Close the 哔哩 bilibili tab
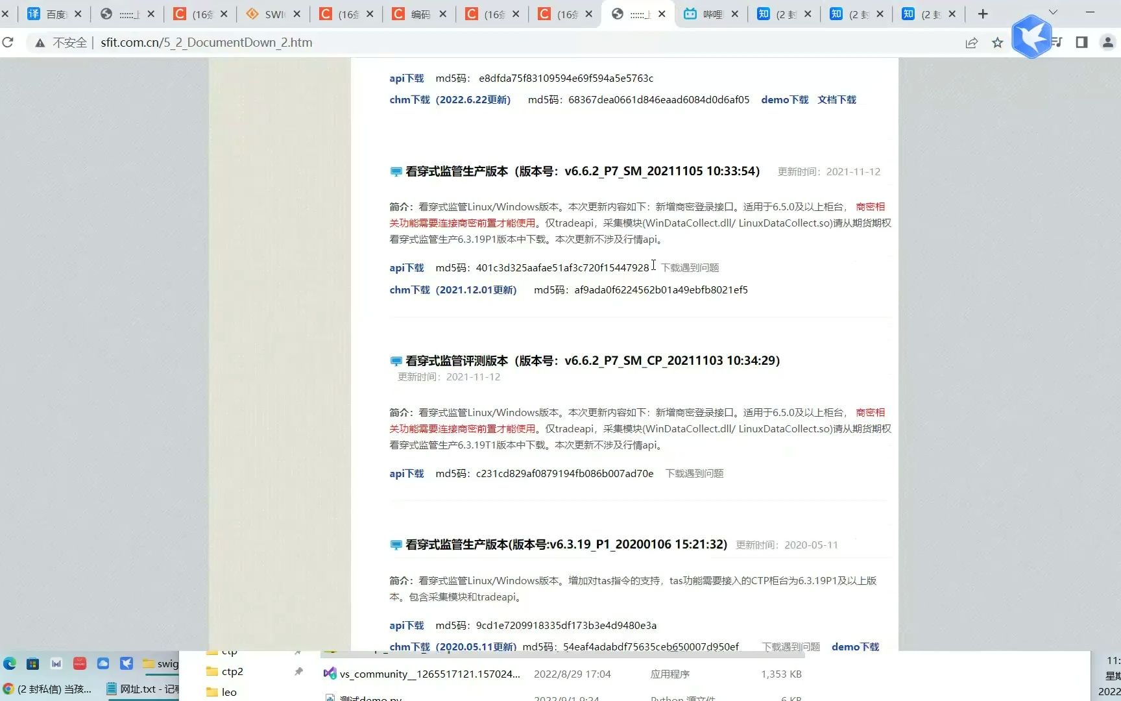The height and width of the screenshot is (701, 1121). pos(735,14)
